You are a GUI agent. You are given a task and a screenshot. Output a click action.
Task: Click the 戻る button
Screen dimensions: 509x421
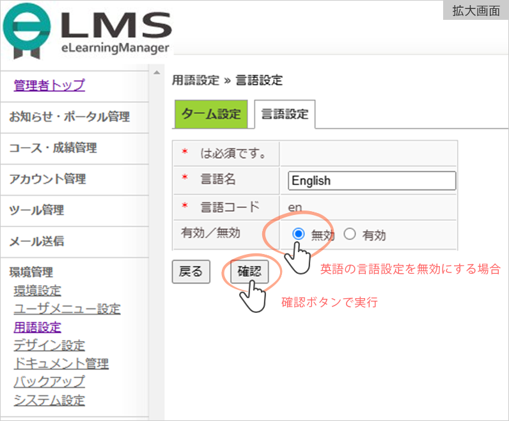[191, 271]
